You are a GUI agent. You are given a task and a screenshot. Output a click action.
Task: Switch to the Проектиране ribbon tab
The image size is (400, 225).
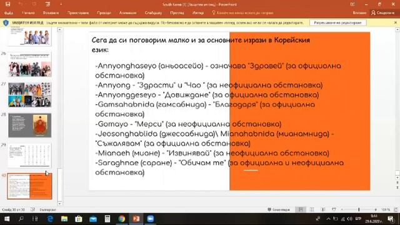coord(78,12)
